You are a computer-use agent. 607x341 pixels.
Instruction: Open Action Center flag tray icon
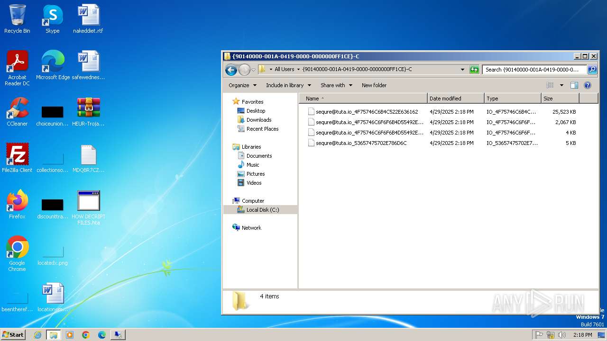pyautogui.click(x=539, y=335)
